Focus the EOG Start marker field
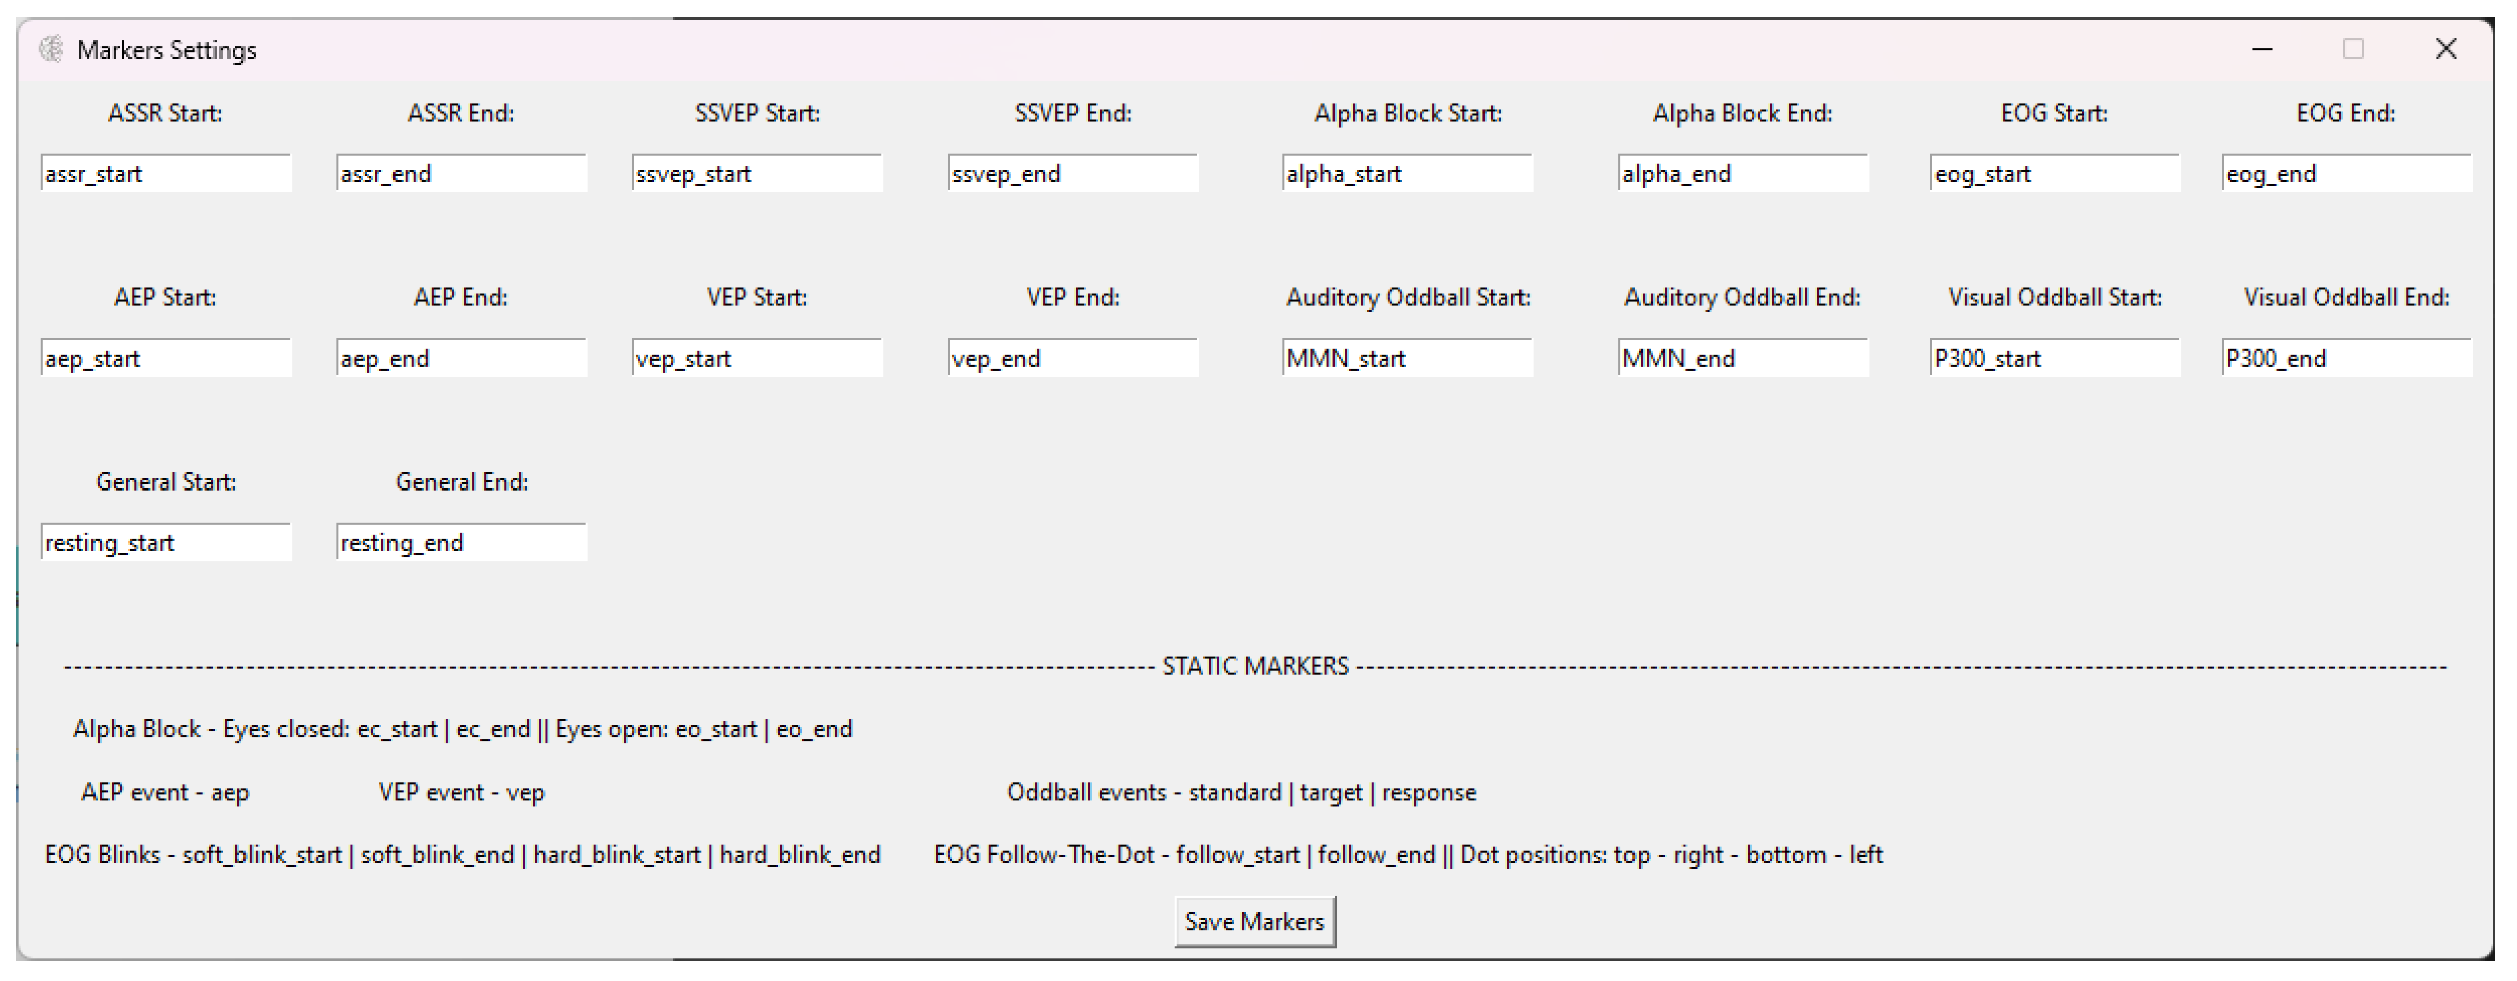Image resolution: width=2517 pixels, height=981 pixels. [x=2055, y=174]
